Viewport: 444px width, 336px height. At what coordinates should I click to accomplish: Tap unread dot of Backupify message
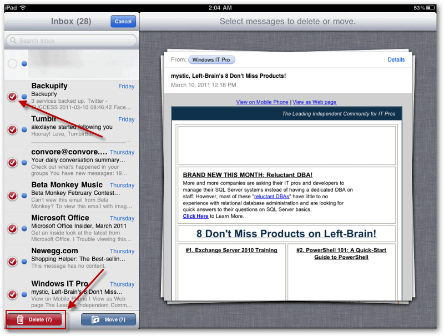[x=24, y=97]
